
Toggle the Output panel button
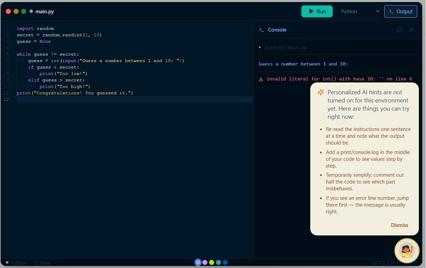tap(401, 11)
